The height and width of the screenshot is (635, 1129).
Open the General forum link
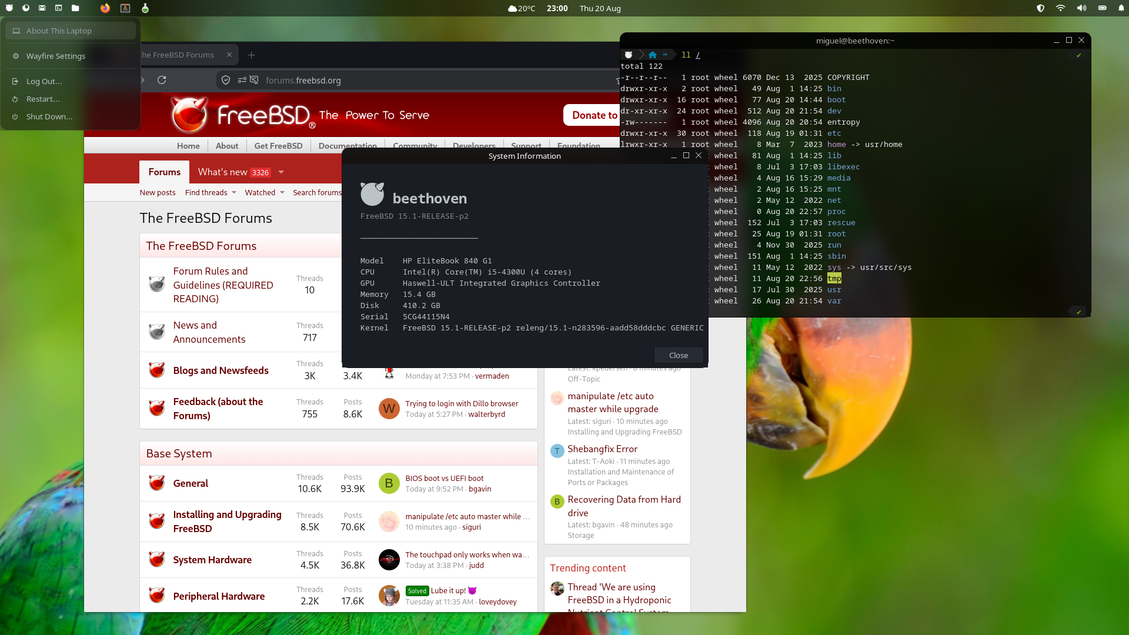coord(191,483)
